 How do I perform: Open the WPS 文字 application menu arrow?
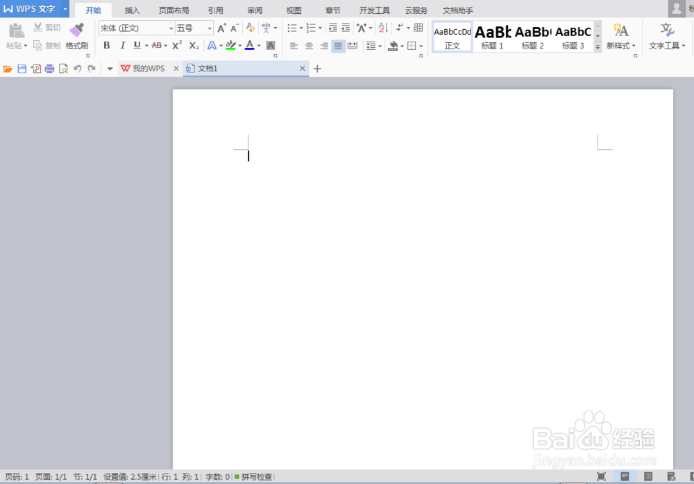click(65, 9)
